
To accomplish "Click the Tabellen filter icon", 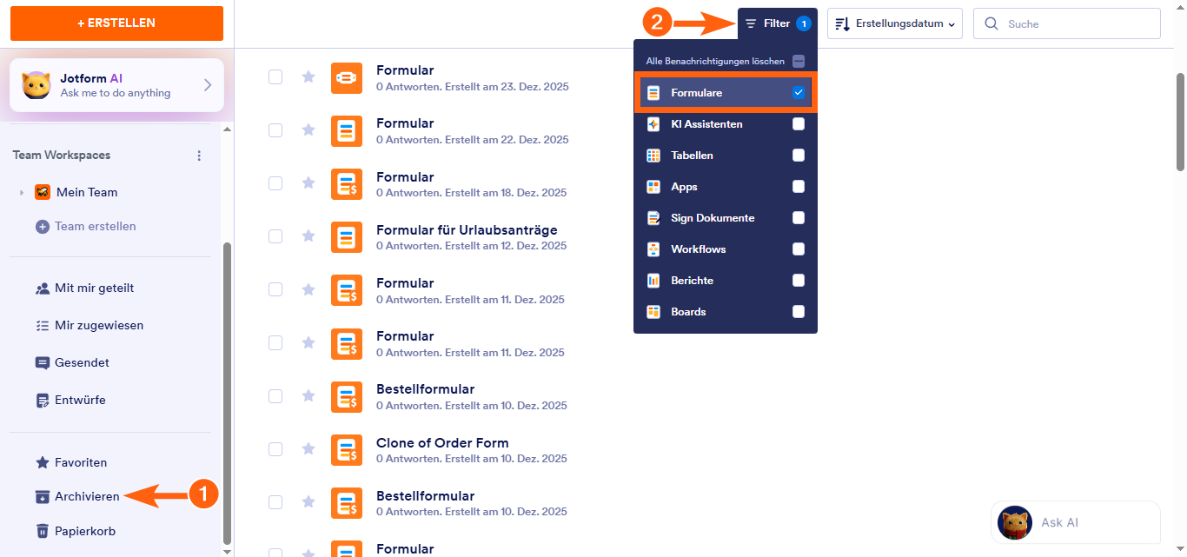I will click(653, 156).
